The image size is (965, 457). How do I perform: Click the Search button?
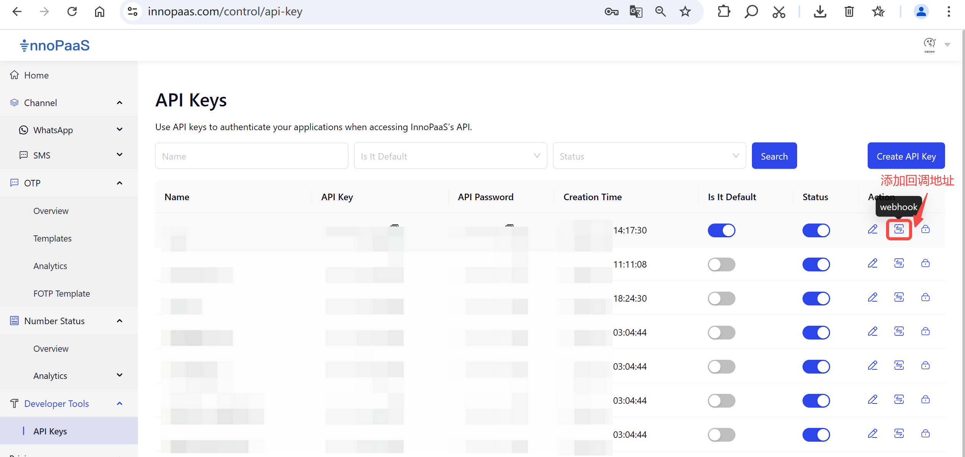tap(774, 156)
